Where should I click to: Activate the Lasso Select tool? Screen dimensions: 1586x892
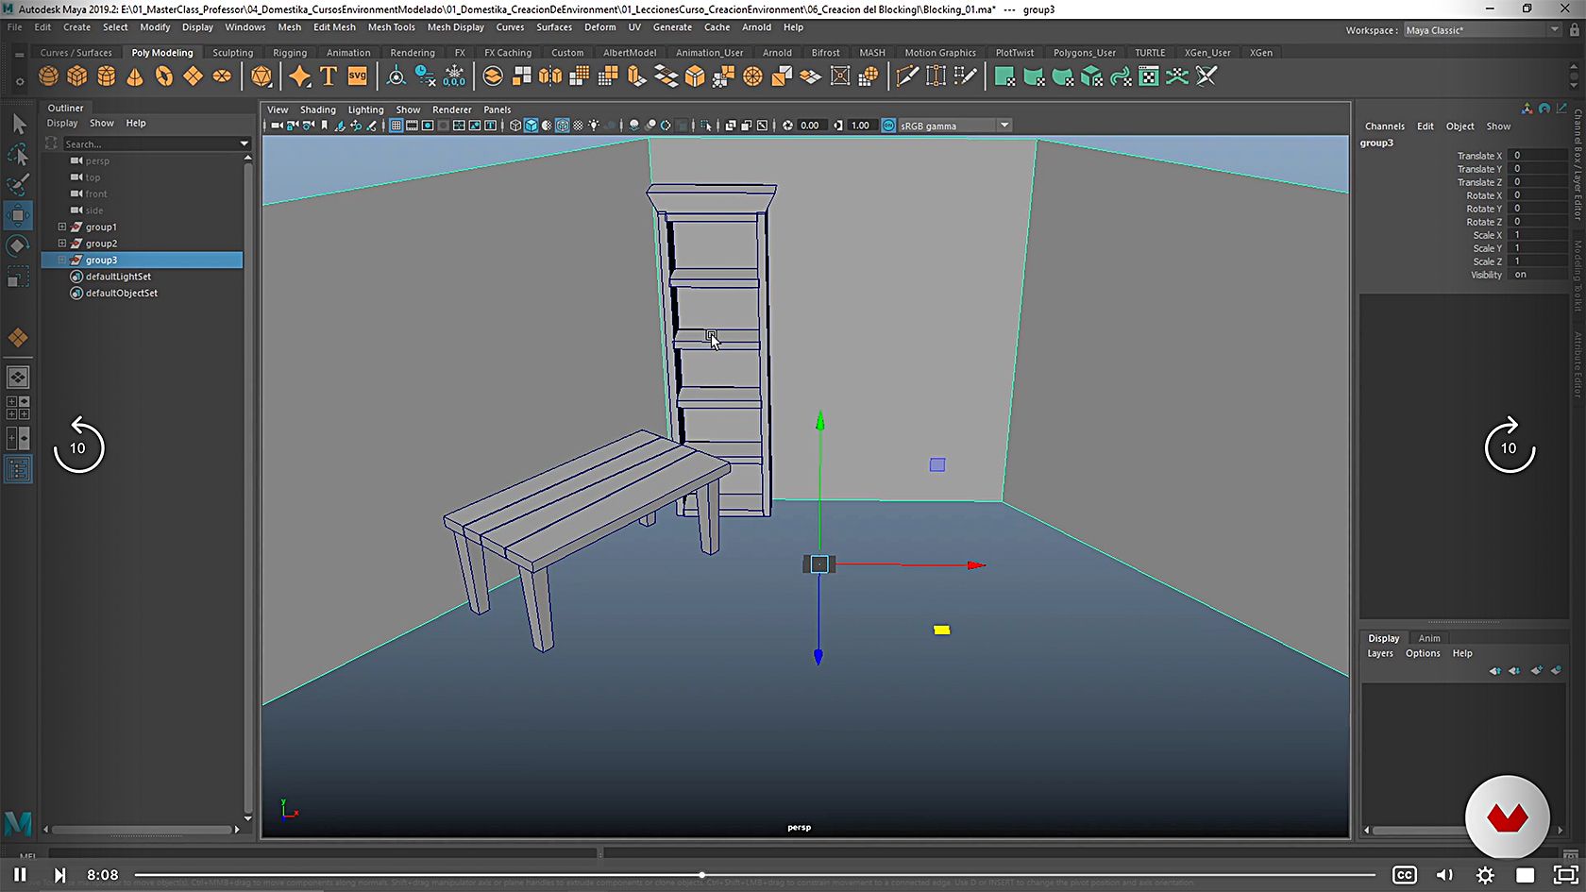click(x=18, y=154)
